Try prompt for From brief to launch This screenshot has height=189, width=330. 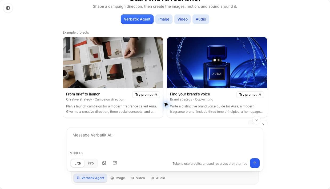(146, 95)
